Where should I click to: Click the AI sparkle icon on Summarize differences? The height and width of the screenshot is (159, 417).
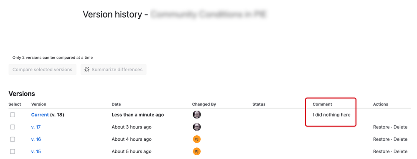[86, 70]
